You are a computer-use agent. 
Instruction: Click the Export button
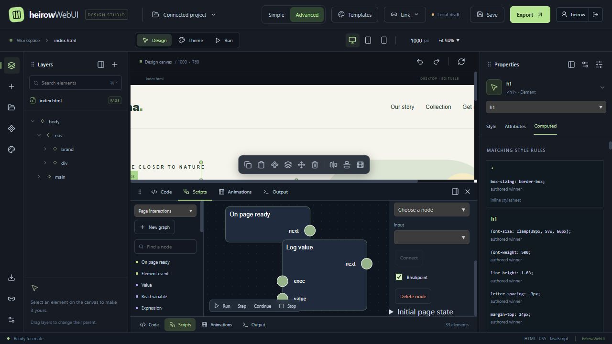[x=530, y=15]
